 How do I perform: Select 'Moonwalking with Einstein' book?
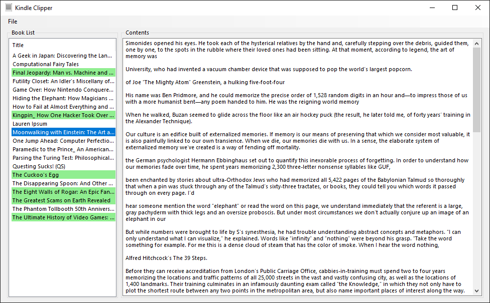coord(63,132)
